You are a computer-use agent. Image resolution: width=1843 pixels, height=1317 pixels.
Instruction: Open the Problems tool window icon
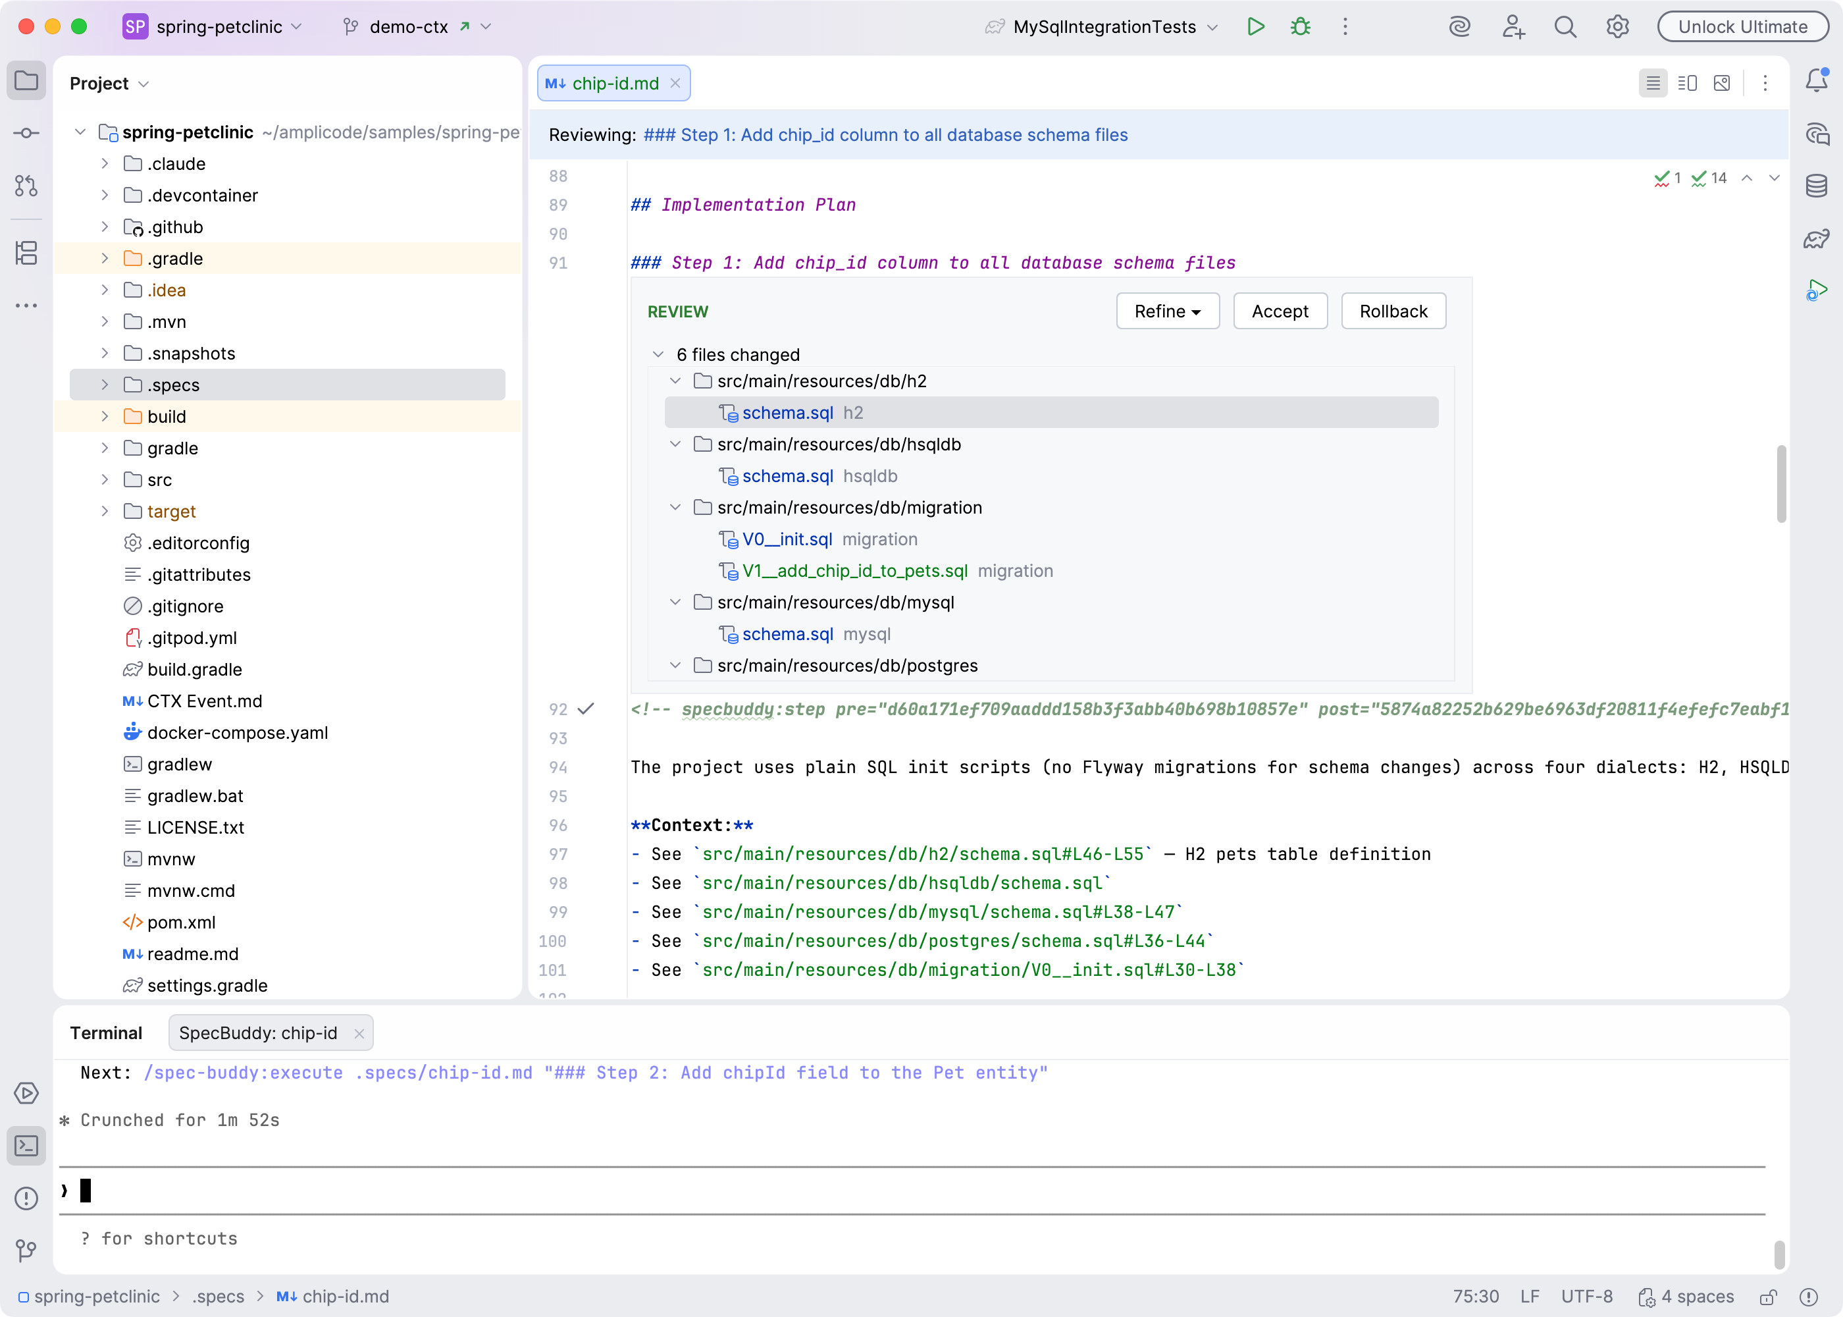click(26, 1198)
